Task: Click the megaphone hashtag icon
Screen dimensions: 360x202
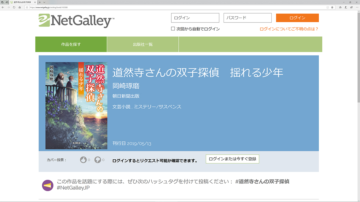Action: click(48, 185)
